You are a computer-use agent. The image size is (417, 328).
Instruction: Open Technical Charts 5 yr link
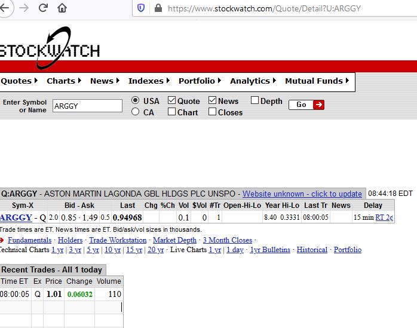click(x=93, y=250)
